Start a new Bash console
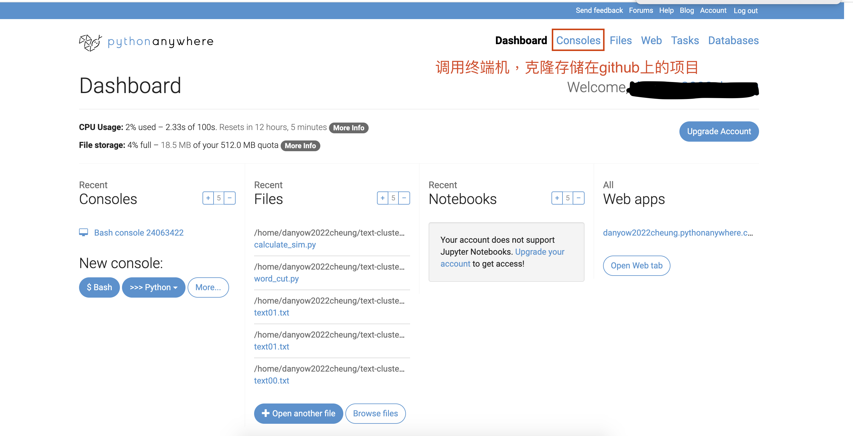 (x=99, y=287)
